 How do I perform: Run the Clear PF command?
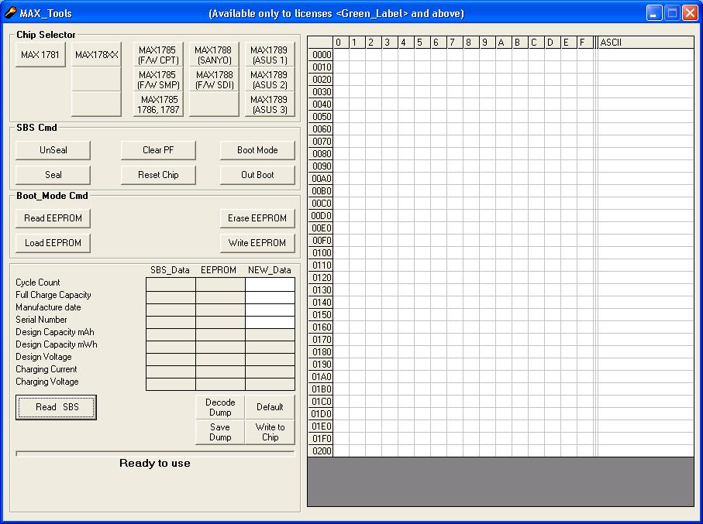[158, 150]
